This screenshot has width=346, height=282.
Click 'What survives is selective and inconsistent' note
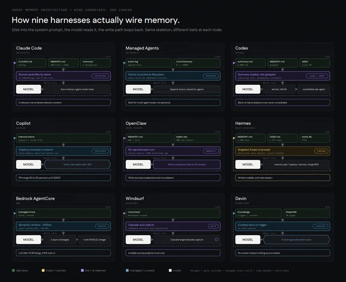coord(173,177)
